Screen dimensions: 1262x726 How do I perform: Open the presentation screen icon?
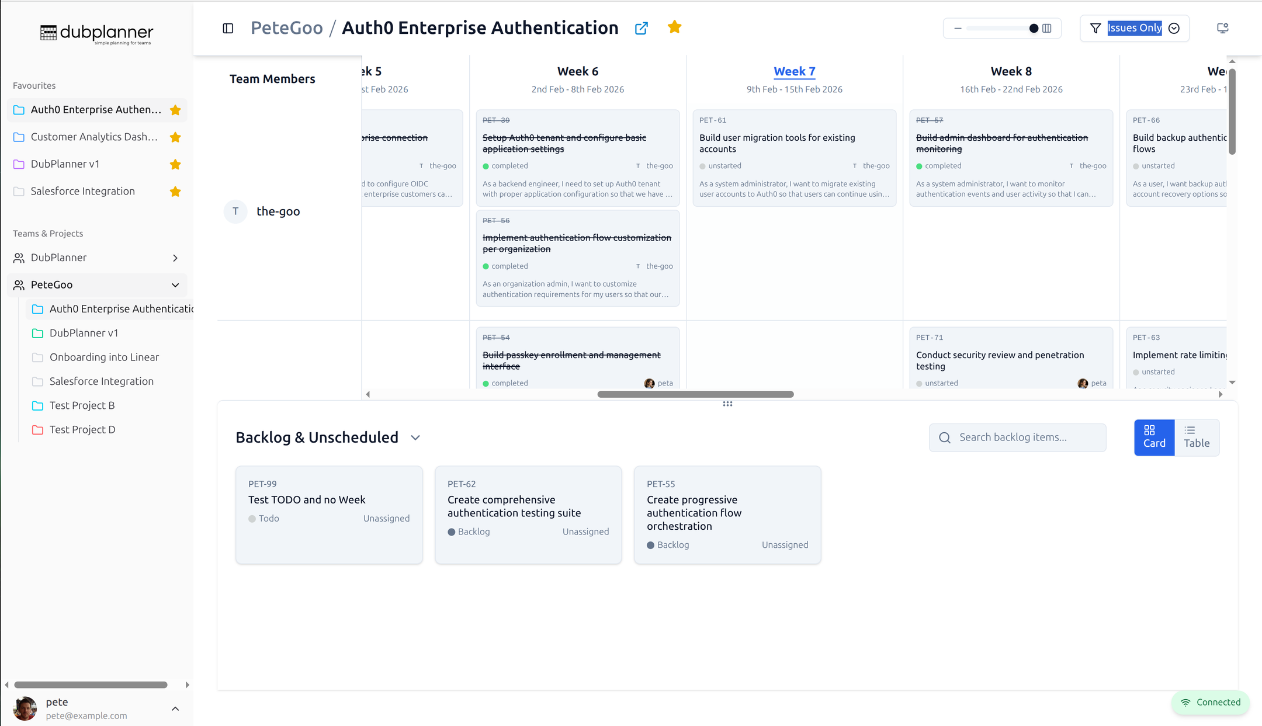coord(1222,28)
